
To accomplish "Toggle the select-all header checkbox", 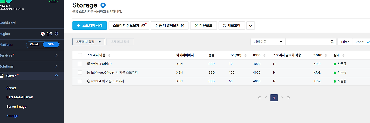I will pos(80,55).
